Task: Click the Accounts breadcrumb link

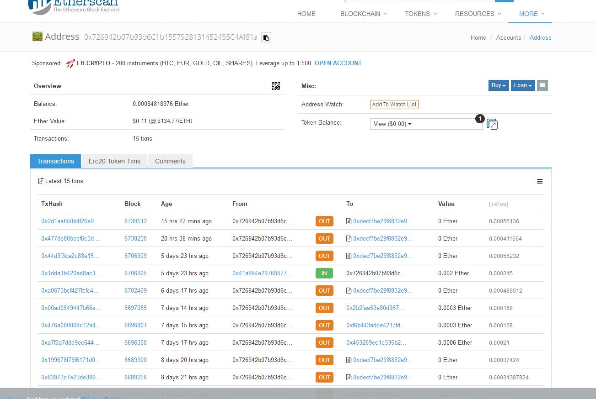Action: pyautogui.click(x=509, y=38)
